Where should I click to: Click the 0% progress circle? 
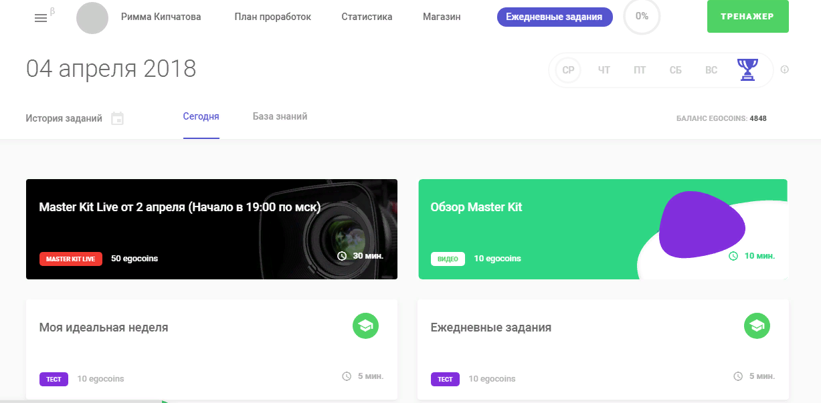pos(642,17)
